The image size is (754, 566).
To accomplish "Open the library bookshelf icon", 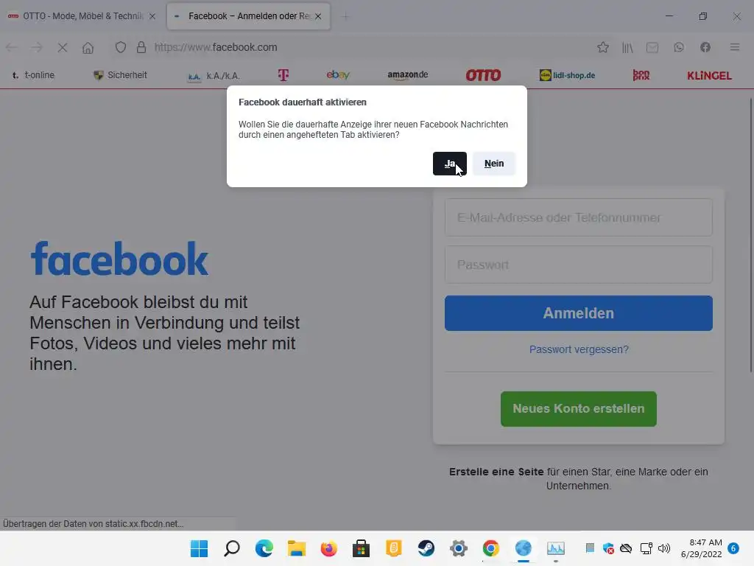I will pyautogui.click(x=627, y=47).
